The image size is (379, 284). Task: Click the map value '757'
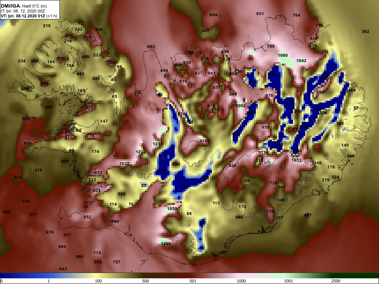pyautogui.click(x=116, y=262)
